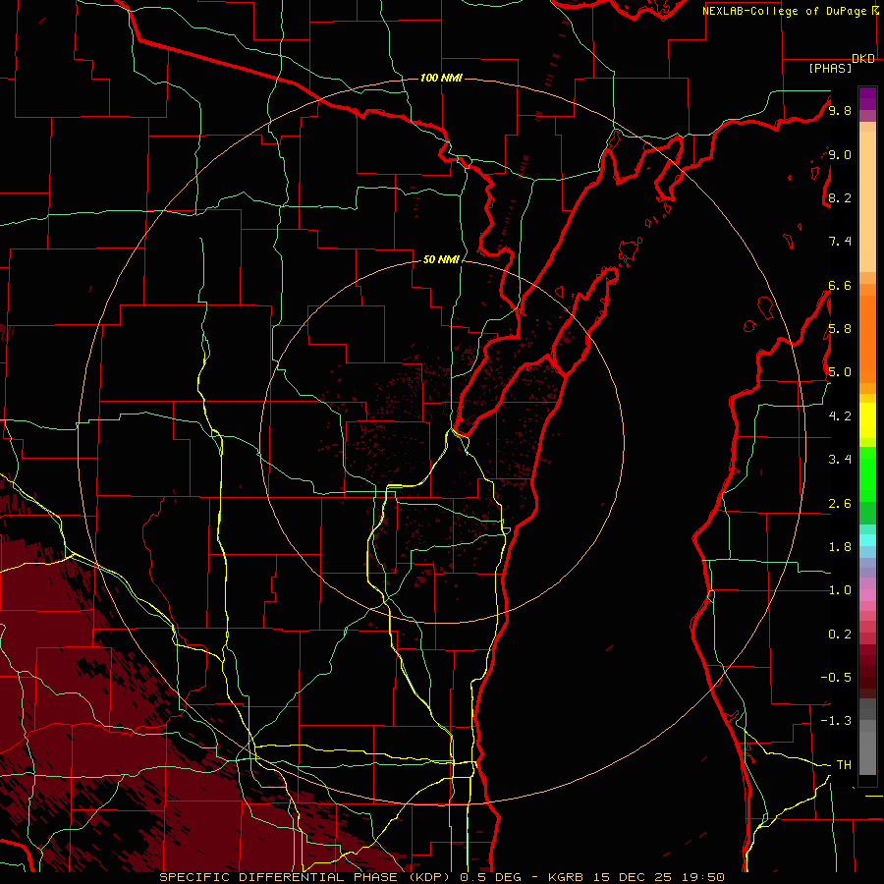The height and width of the screenshot is (884, 884).
Task: Click the -0.5 legend value
Action: click(x=836, y=678)
